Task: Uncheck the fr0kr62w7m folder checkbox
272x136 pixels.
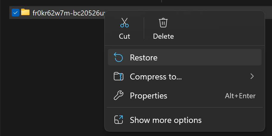Action: pos(15,12)
